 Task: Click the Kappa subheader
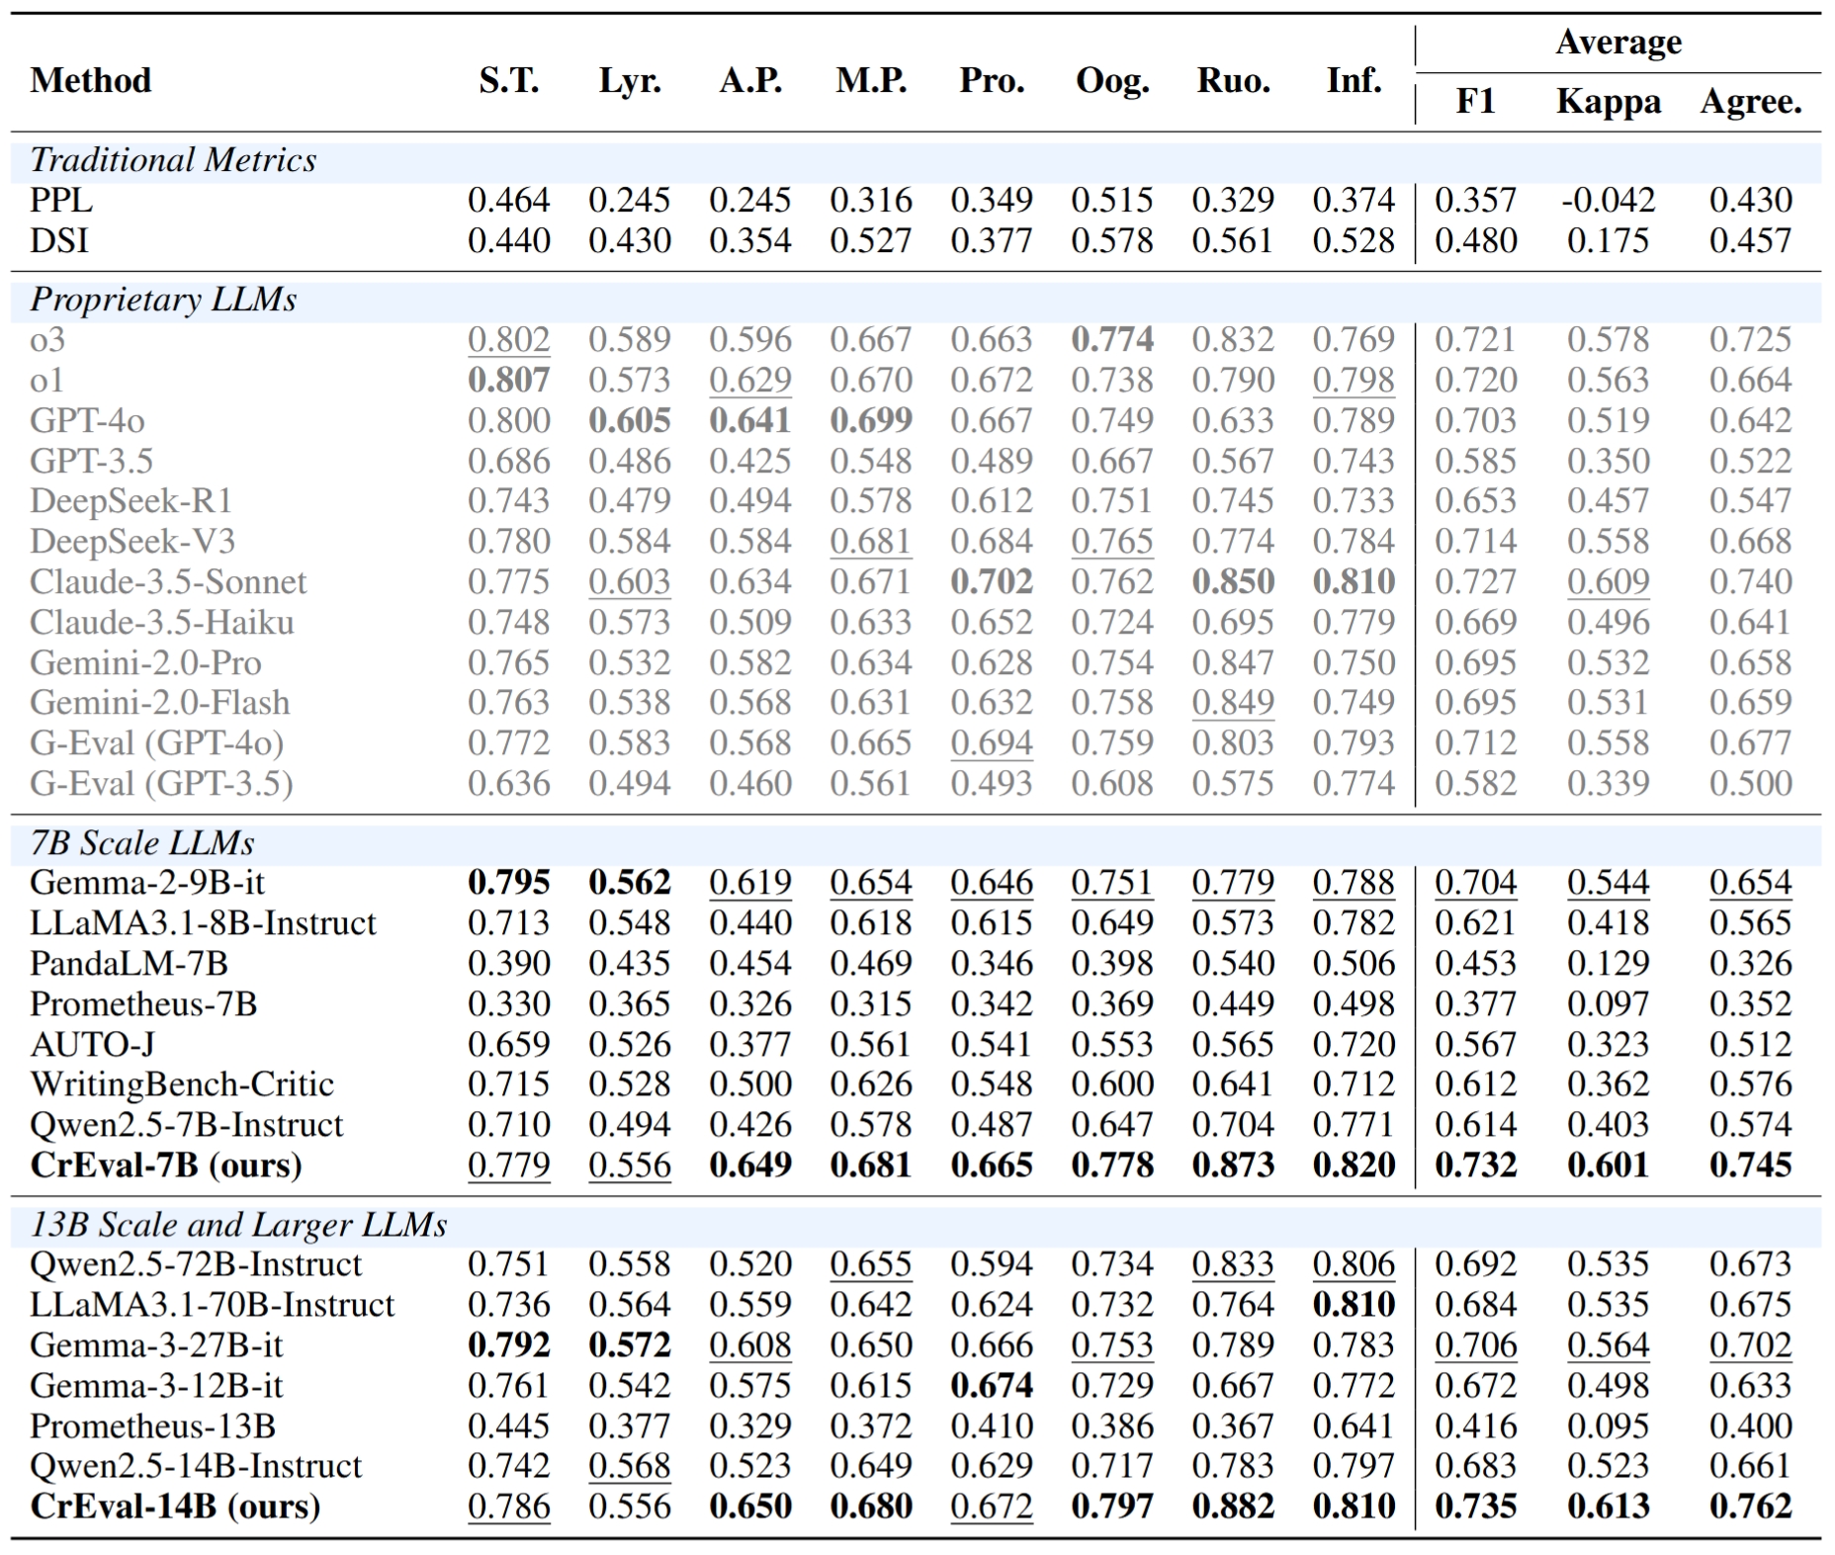pyautogui.click(x=1608, y=101)
